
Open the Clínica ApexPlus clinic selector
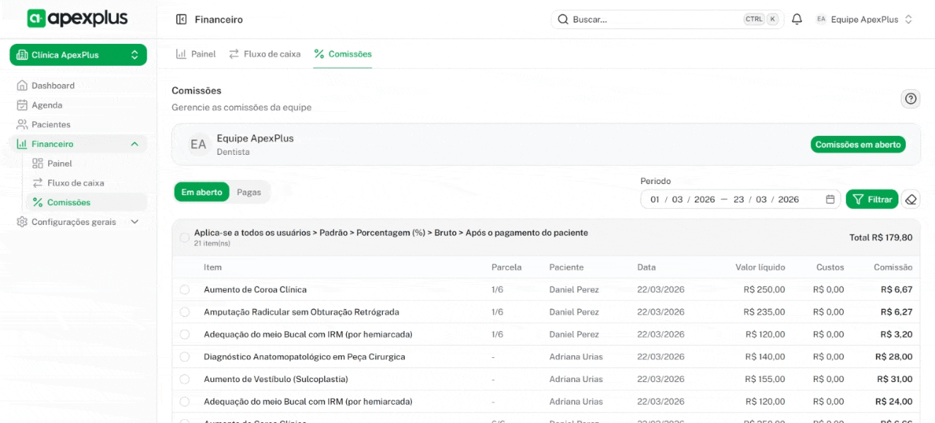coord(78,55)
